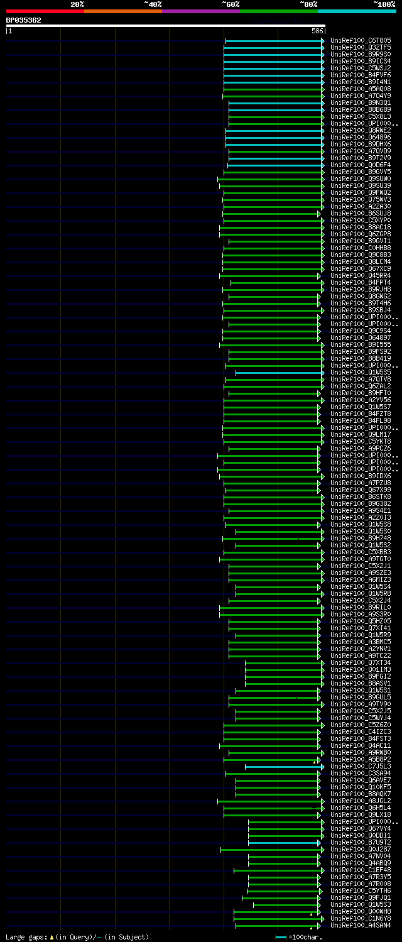The width and height of the screenshot is (402, 942).
Task: Click the 'Large gaps' legend text
Action: 26,937
